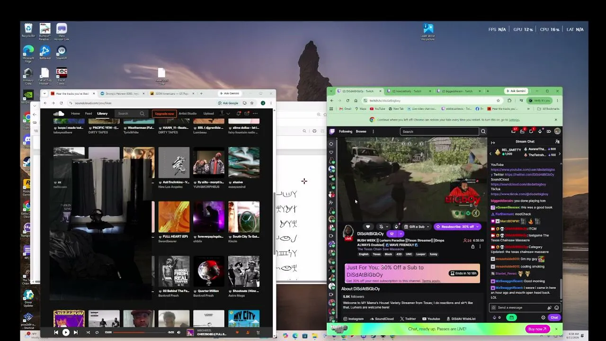Open the Twitch user avatar menu
Viewport: 606px width, 341px height.
(557, 131)
